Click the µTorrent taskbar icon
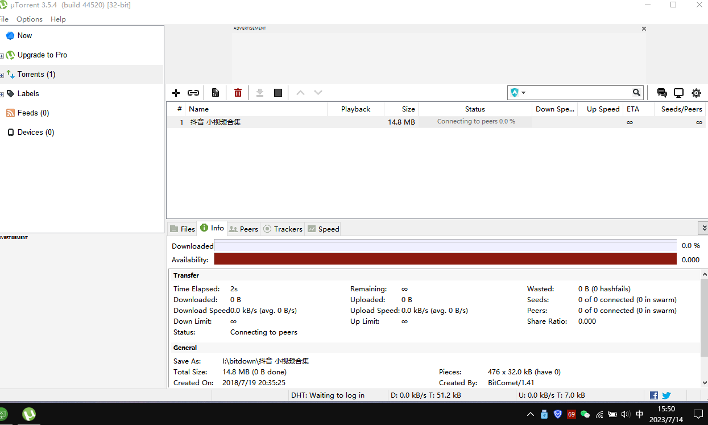 pyautogui.click(x=28, y=414)
